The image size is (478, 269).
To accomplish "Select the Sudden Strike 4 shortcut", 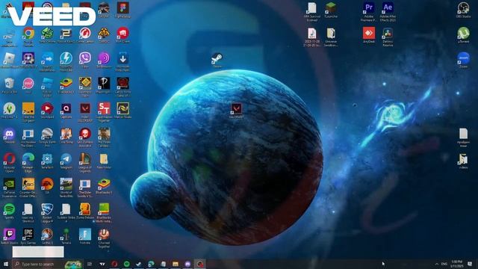I will 66,209.
